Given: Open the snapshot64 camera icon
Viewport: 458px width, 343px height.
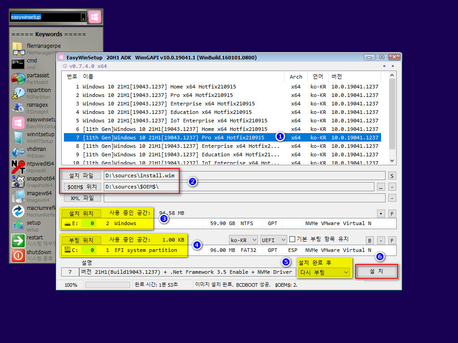Looking at the screenshot, I should (18, 181).
